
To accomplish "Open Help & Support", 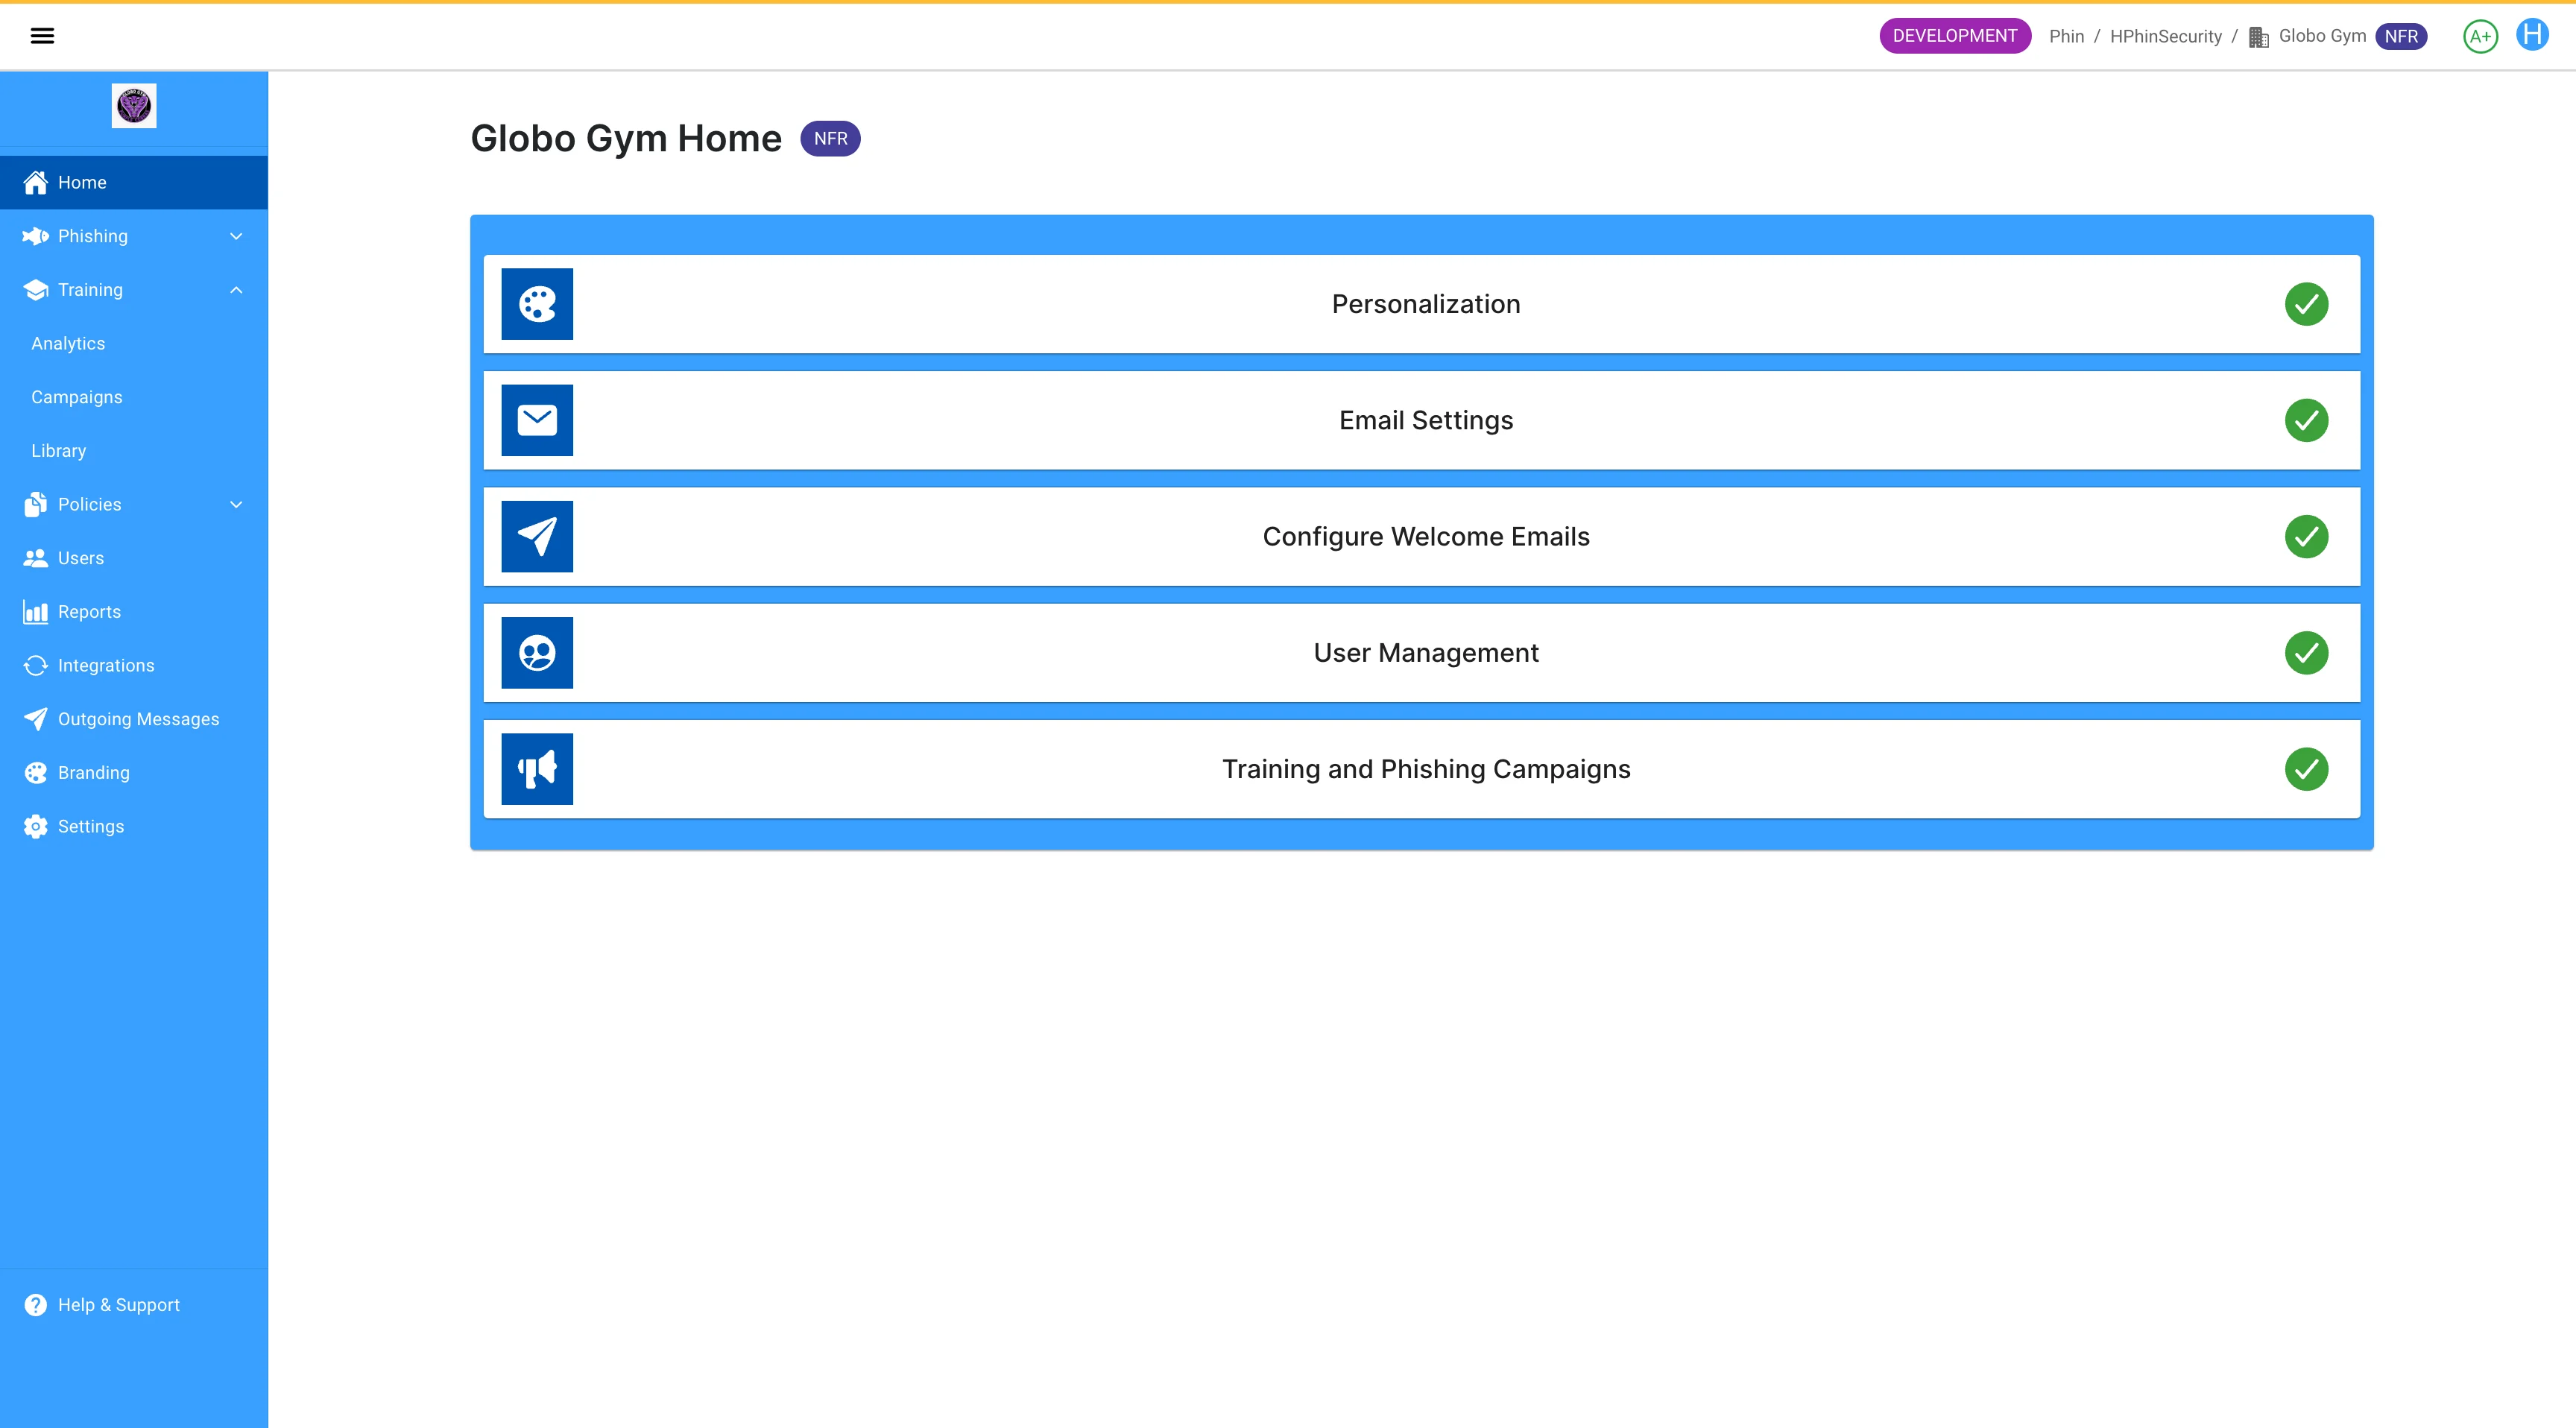I will [118, 1305].
